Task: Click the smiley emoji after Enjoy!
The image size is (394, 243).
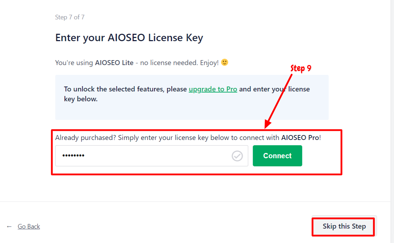Action: click(224, 62)
